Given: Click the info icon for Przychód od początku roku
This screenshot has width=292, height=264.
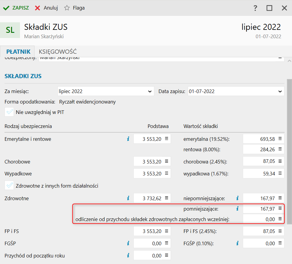Looking at the screenshot, I should (128, 255).
